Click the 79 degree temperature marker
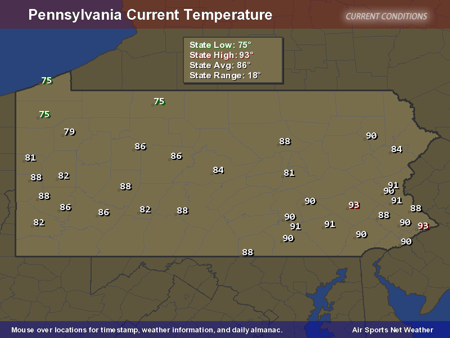The width and height of the screenshot is (450, 338). pyautogui.click(x=69, y=132)
